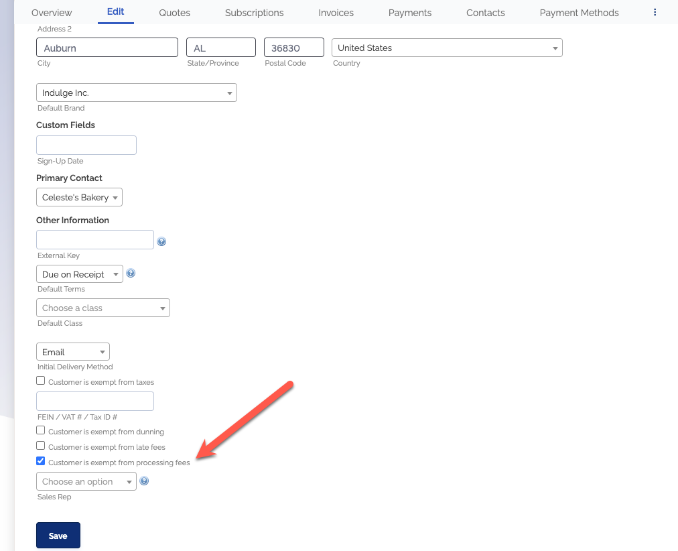Open the Contacts tab
Viewport: 678px width, 551px height.
485,13
